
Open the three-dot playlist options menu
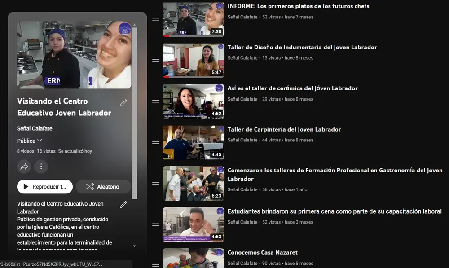[42, 167]
